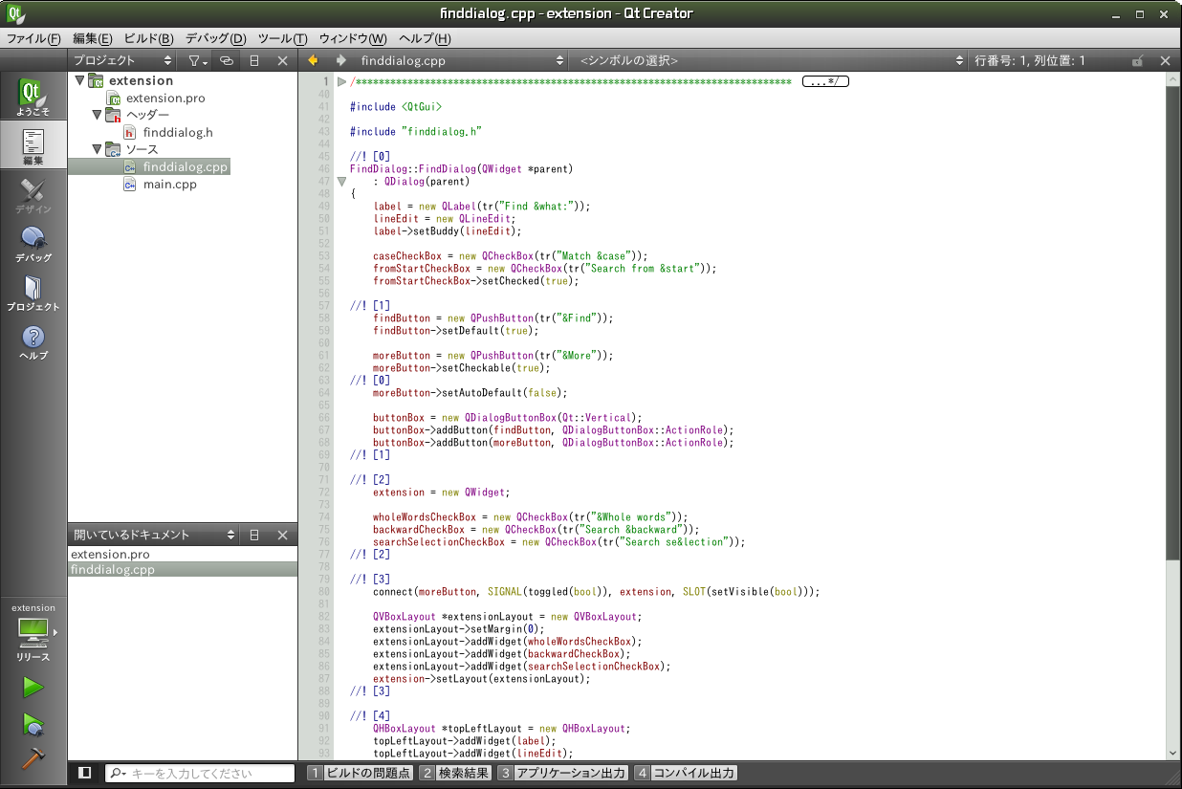Image resolution: width=1182 pixels, height=789 pixels.
Task: Show the コンパイル出力 pane
Action: 686,773
